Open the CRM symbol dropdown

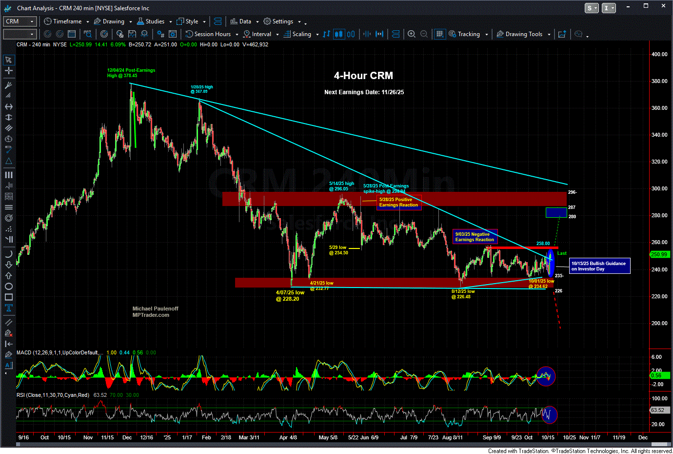(32, 21)
